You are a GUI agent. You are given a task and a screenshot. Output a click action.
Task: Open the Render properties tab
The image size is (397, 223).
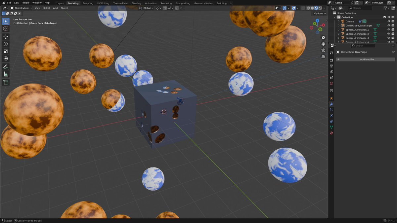coord(331,60)
